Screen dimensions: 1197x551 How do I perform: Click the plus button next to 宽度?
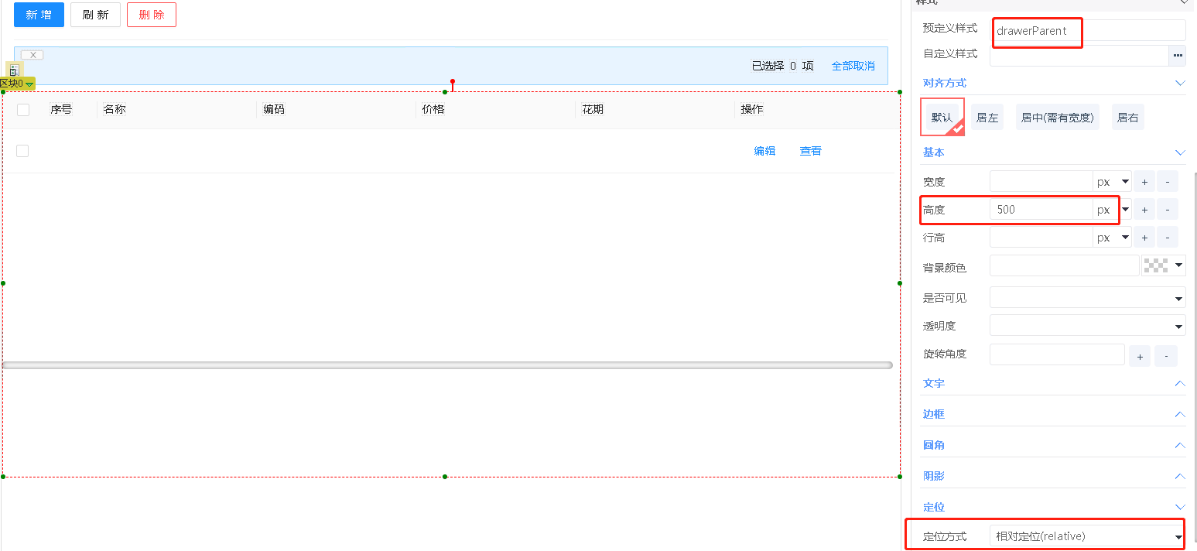coord(1144,182)
